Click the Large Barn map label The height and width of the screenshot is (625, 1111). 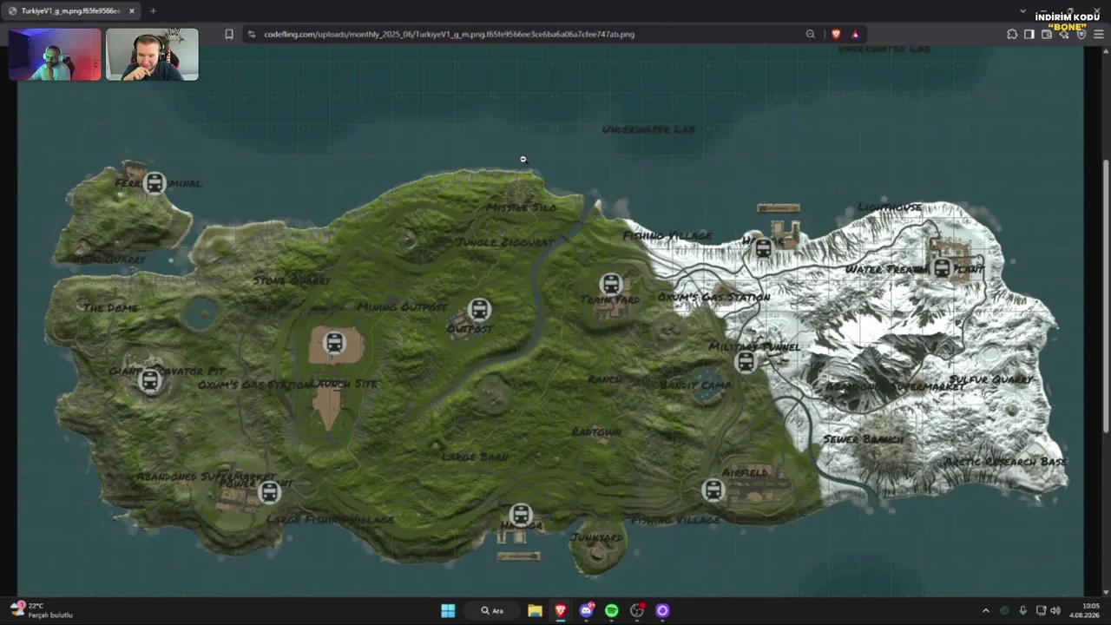coord(474,457)
